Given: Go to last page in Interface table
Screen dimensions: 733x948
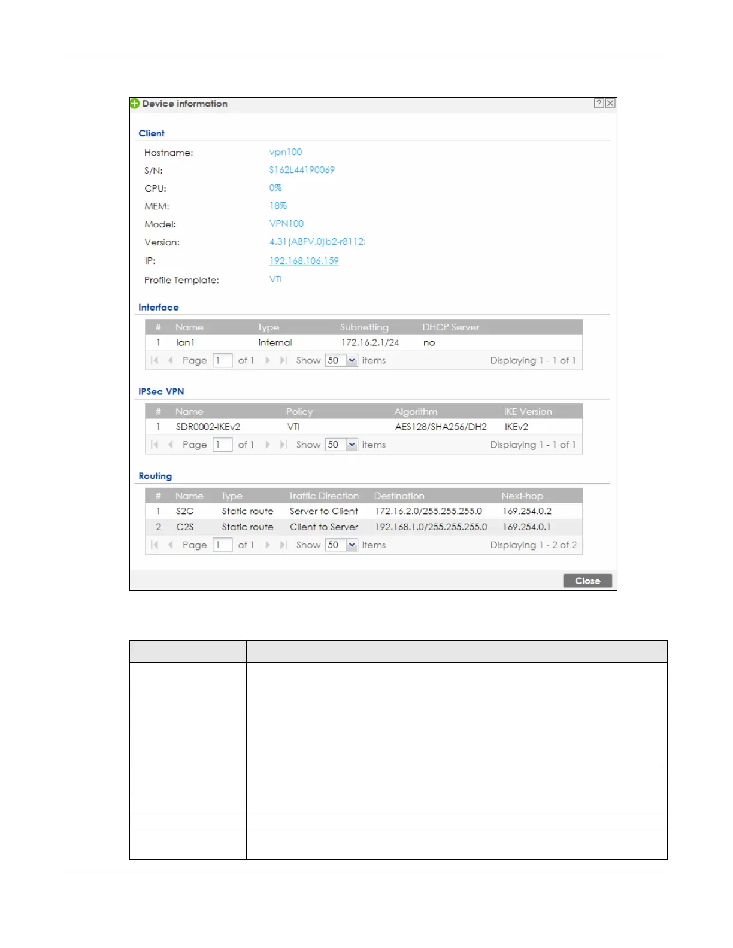Looking at the screenshot, I should pos(283,360).
